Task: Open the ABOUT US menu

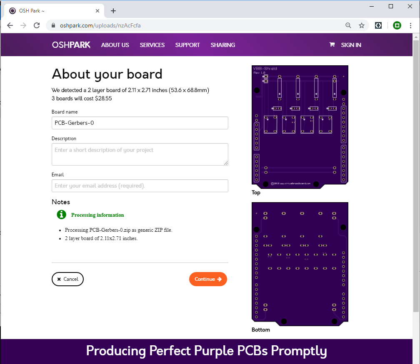Action: pos(115,45)
